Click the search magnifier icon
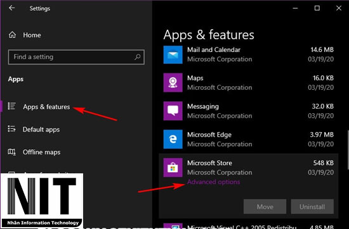 pos(137,57)
